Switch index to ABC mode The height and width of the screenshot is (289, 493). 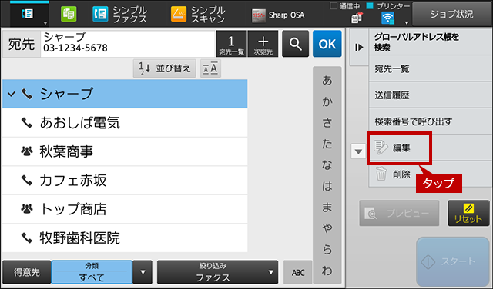(298, 272)
